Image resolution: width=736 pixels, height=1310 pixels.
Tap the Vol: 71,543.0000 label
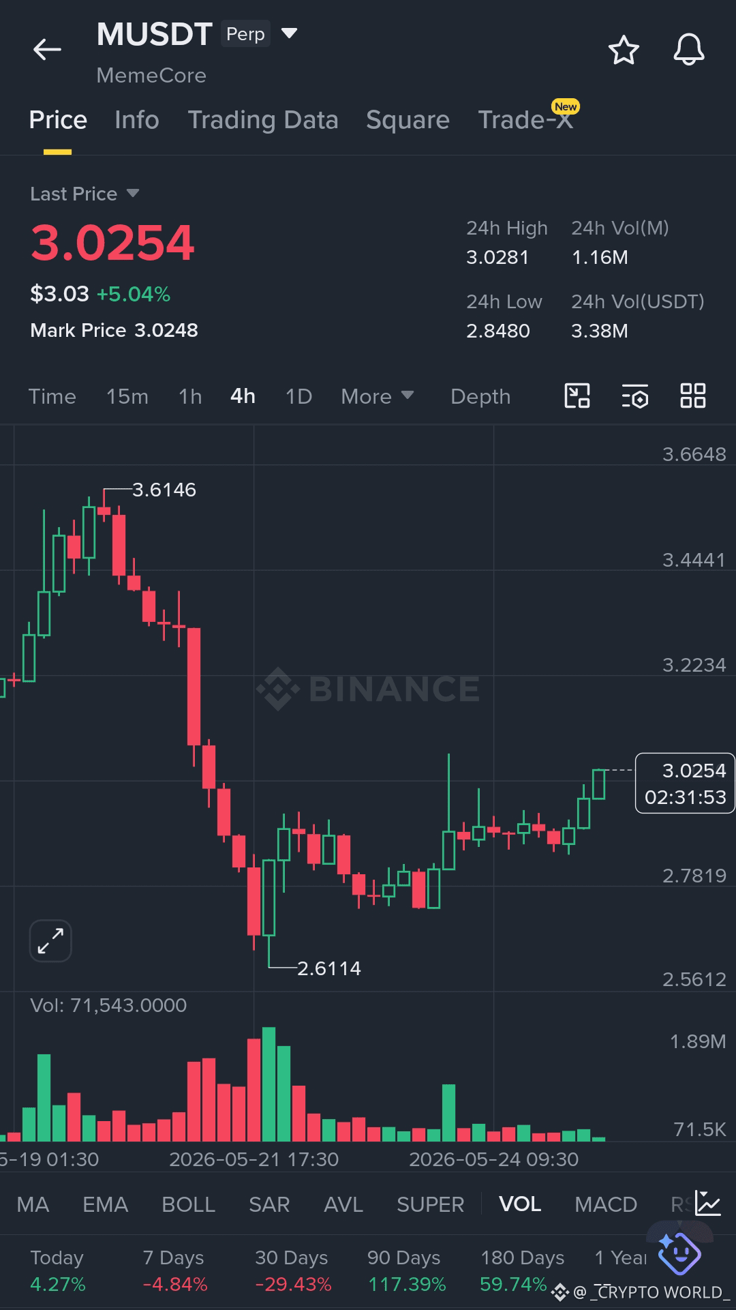coord(108,1005)
